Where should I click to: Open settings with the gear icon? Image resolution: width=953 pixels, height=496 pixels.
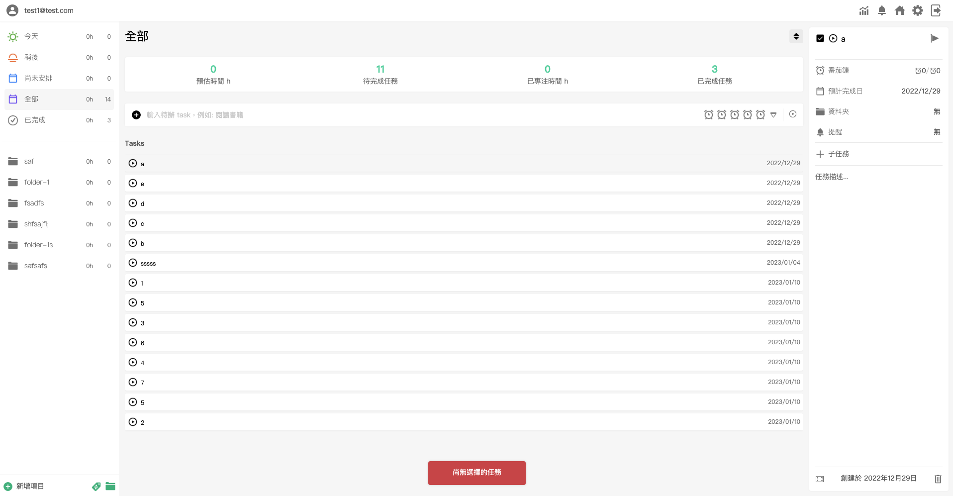pos(918,10)
